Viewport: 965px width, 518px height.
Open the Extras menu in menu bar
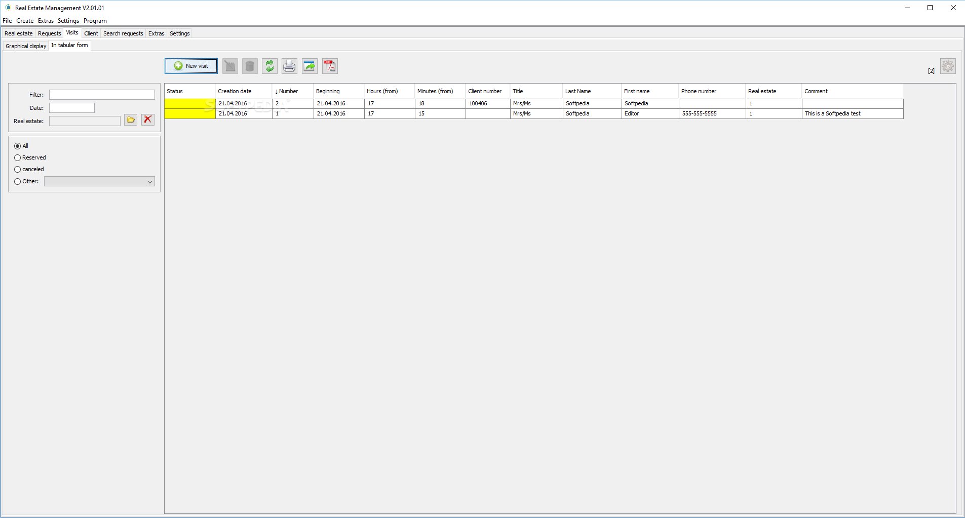46,21
